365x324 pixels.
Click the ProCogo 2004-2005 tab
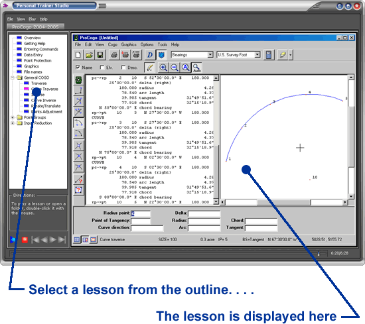(35, 27)
